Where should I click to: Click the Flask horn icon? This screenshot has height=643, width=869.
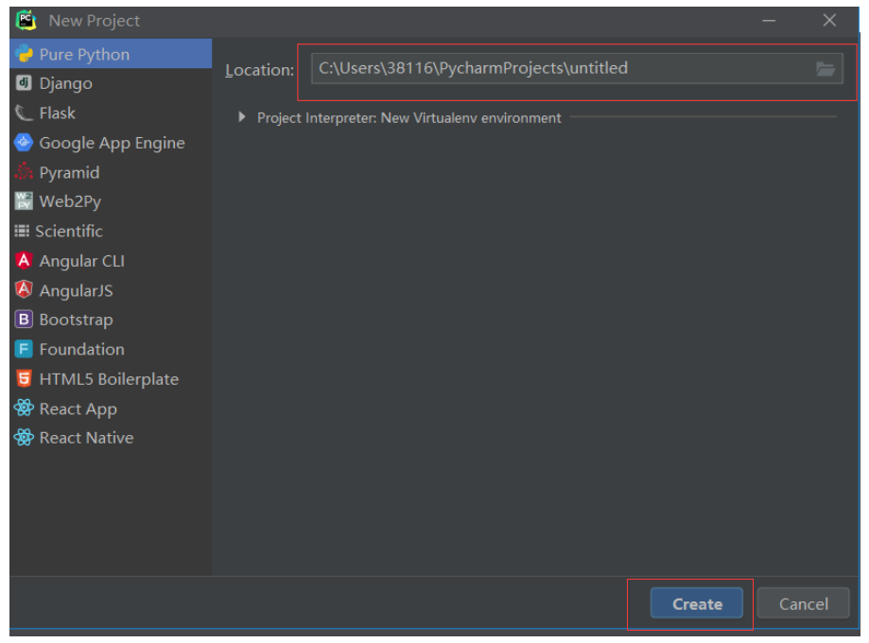(24, 113)
